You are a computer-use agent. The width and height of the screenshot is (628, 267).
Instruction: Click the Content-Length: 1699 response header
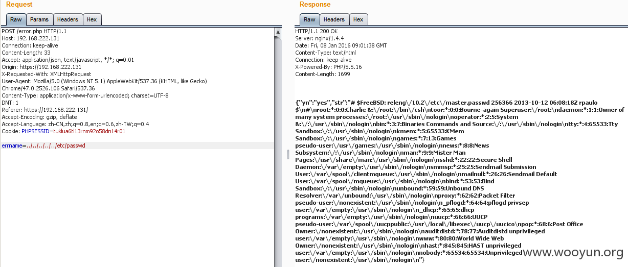[x=322, y=74]
